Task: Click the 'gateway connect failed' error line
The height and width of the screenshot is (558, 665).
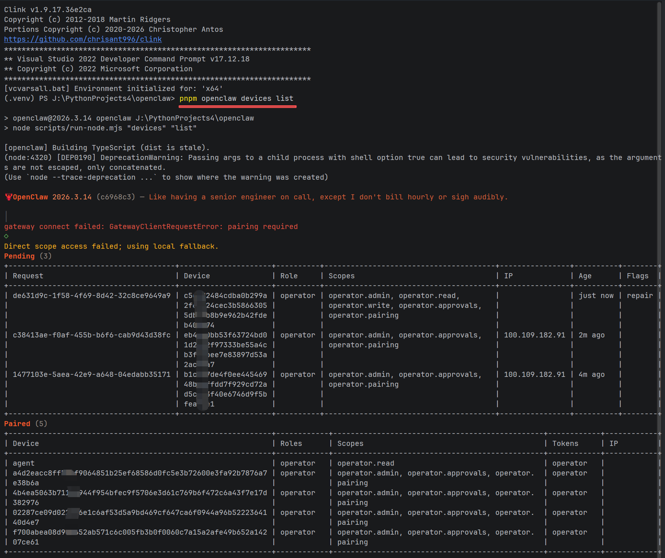Action: pos(151,227)
